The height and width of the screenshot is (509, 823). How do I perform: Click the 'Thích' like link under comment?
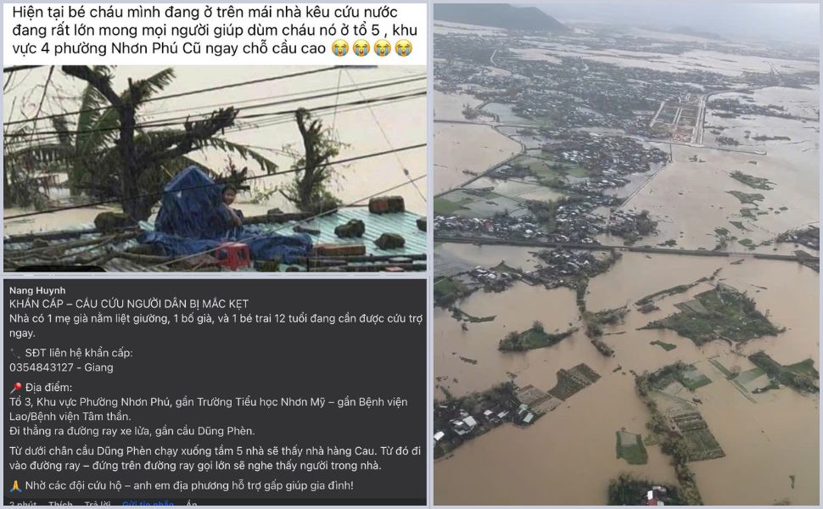coord(60,504)
